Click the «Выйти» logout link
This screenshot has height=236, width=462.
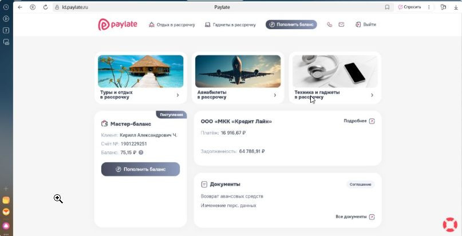point(366,25)
